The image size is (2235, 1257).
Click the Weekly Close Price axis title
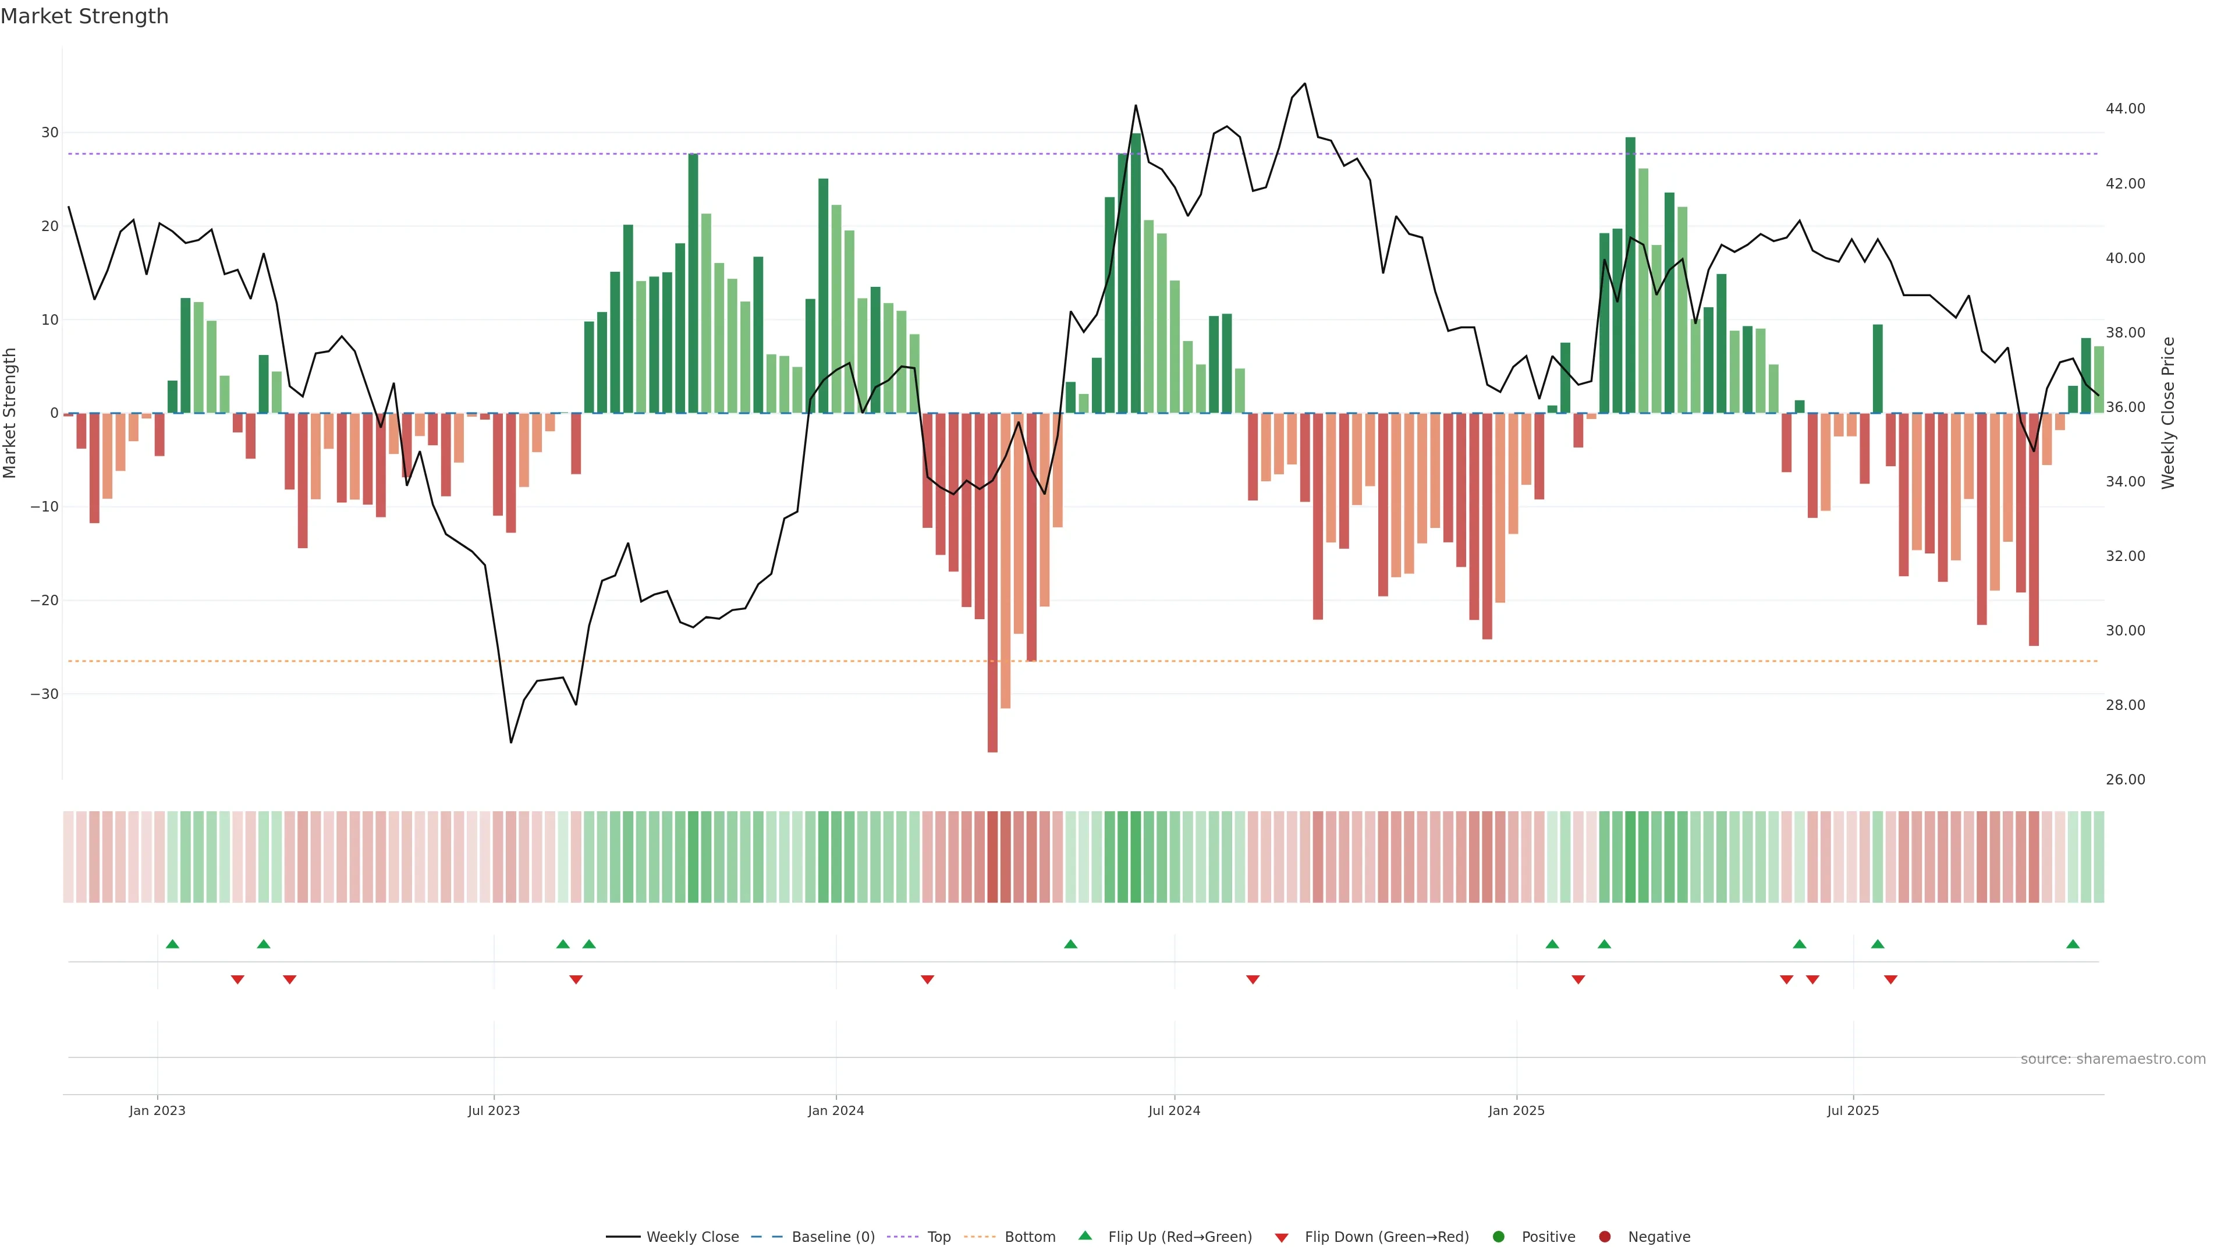click(2168, 413)
